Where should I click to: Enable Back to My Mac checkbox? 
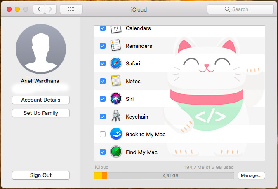(x=103, y=134)
